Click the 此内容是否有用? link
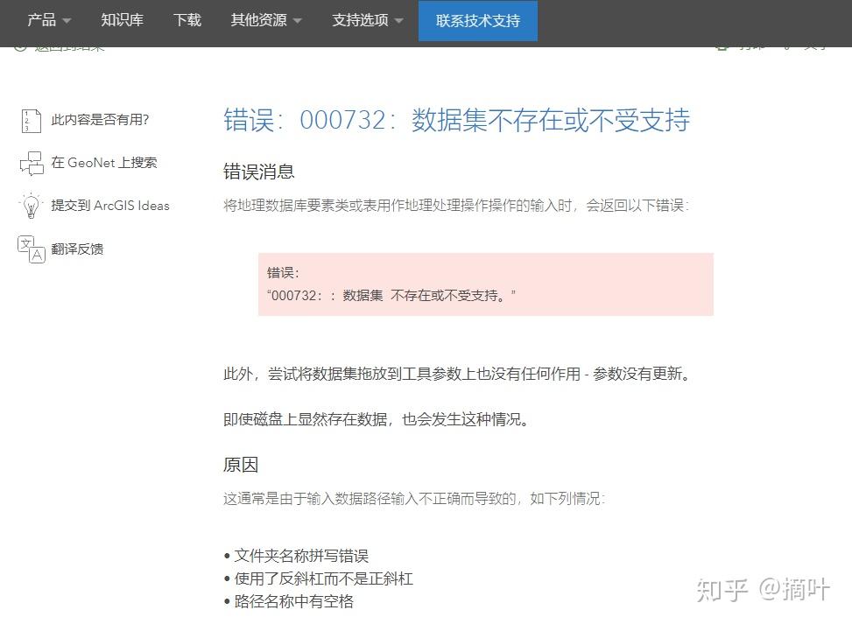 pos(100,120)
